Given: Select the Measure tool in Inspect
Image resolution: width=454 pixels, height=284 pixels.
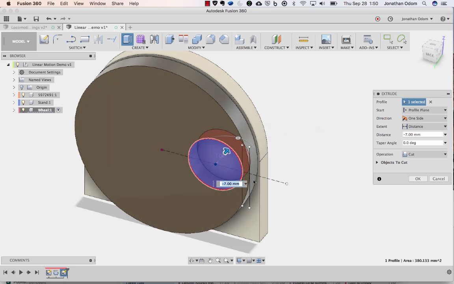Looking at the screenshot, I should tap(303, 39).
